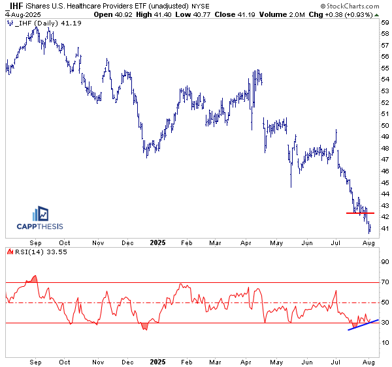Click the 59 label on the price axis
Viewport: 392px width, 367px height.
pos(385,23)
